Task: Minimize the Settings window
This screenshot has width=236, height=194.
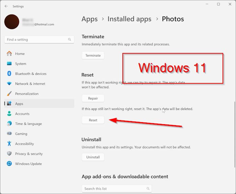Action: click(x=207, y=4)
